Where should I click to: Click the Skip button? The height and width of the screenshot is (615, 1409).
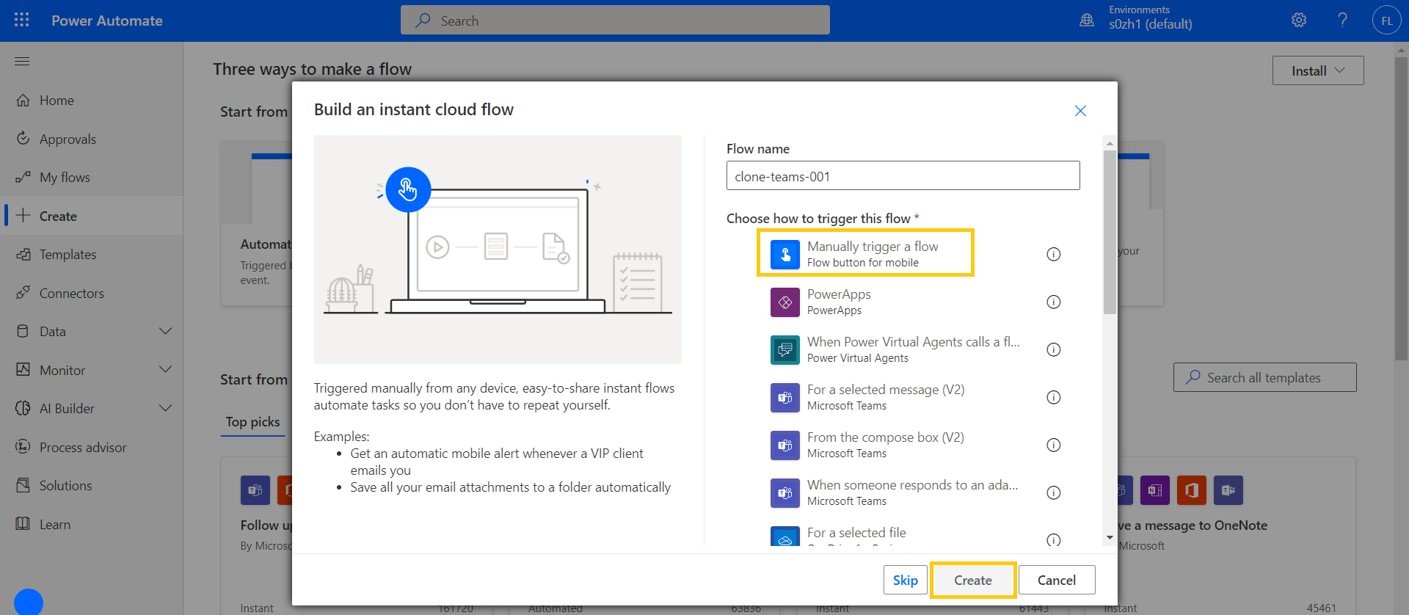[x=906, y=580]
